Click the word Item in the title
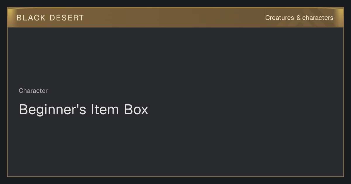The image size is (351, 184). coord(105,110)
